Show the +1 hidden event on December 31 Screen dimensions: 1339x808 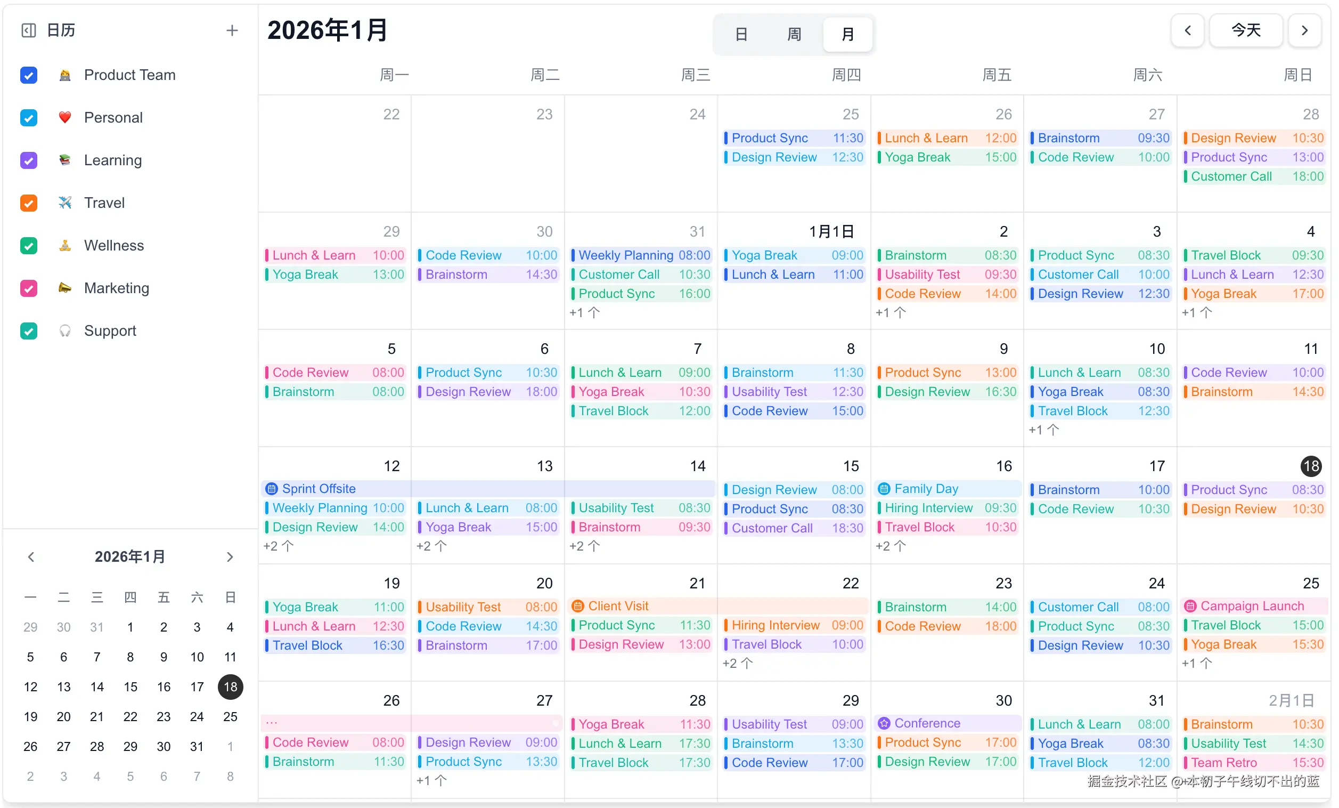tap(584, 313)
